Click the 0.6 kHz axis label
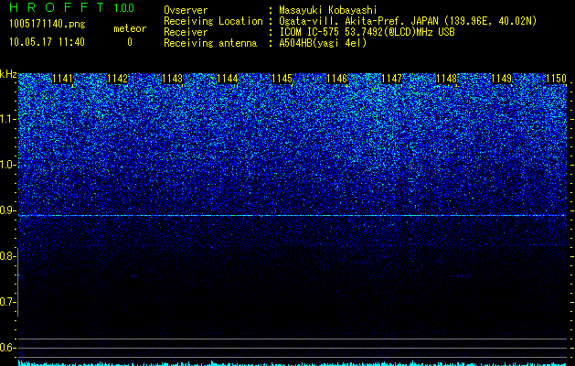575x366 pixels. (7, 348)
